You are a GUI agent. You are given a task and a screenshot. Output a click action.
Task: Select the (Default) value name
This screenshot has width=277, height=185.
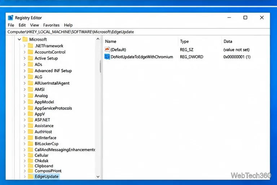tap(118, 50)
